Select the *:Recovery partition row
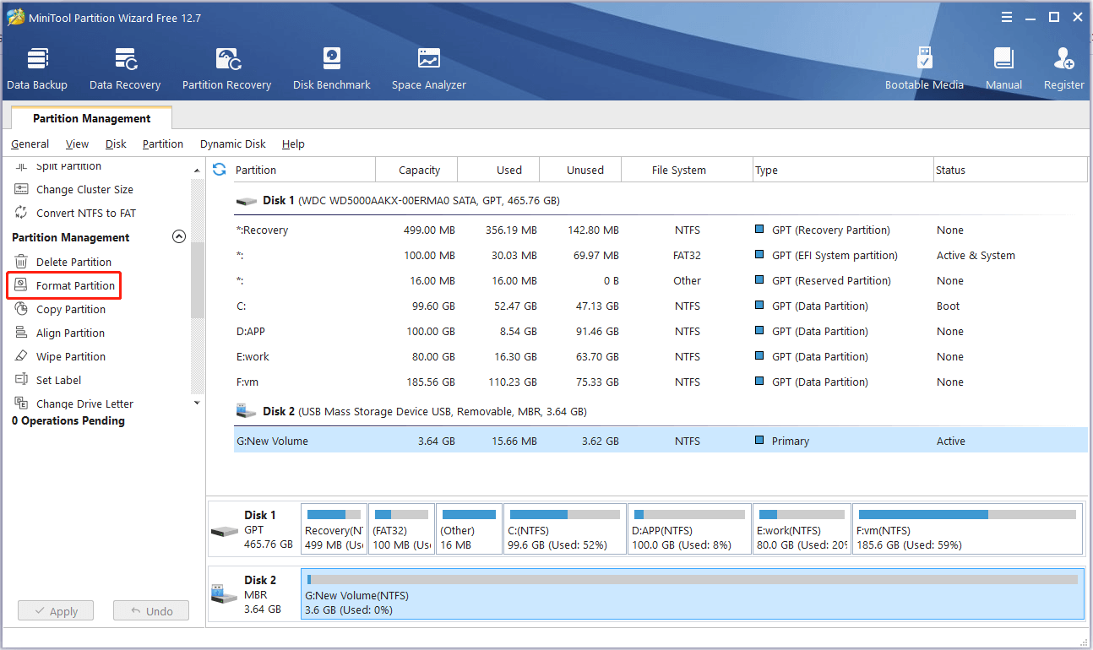 point(661,230)
